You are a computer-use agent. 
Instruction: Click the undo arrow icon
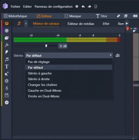point(83,7)
